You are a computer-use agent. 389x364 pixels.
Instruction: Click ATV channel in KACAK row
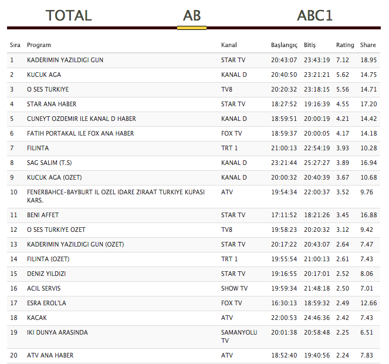227,318
